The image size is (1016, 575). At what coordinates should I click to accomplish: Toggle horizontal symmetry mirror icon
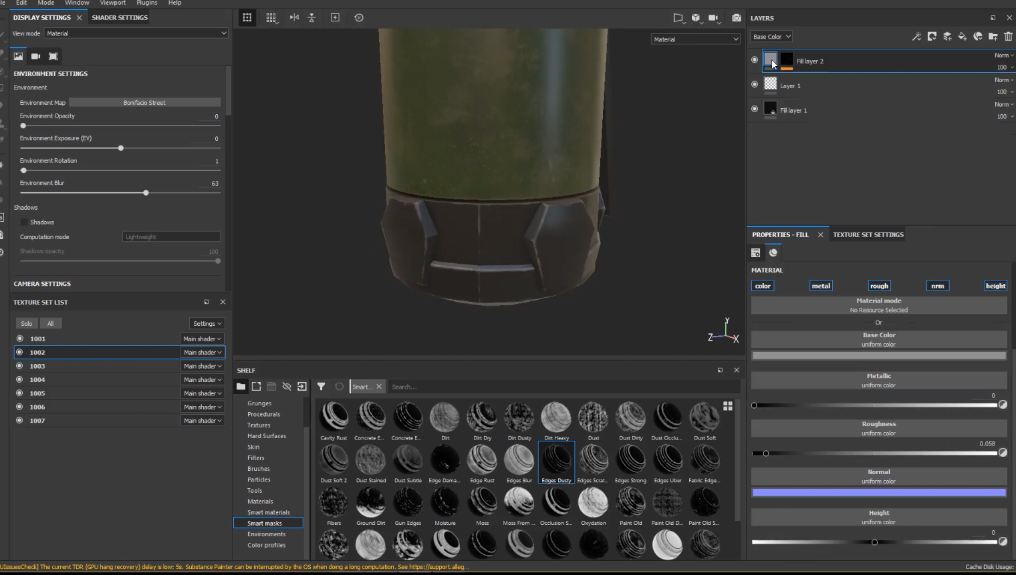pos(294,18)
